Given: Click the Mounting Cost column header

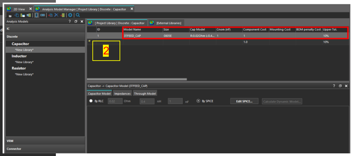Looking at the screenshot, I should (x=282, y=30).
